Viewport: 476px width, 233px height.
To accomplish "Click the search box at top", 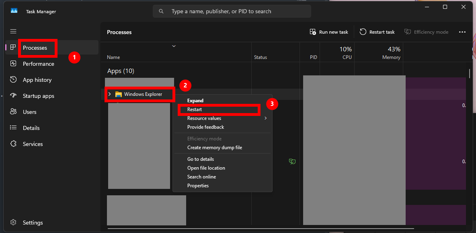I will pyautogui.click(x=232, y=11).
